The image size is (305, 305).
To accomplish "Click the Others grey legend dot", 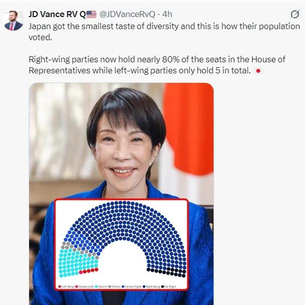I will tap(110, 286).
